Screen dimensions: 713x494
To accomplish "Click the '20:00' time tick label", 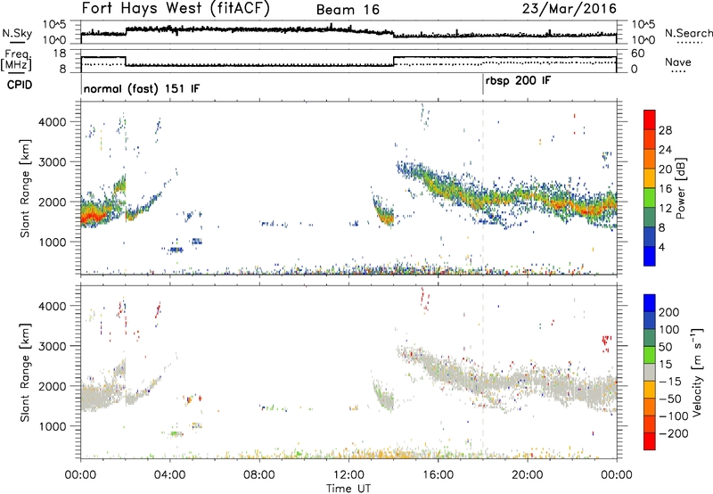I will click(527, 475).
